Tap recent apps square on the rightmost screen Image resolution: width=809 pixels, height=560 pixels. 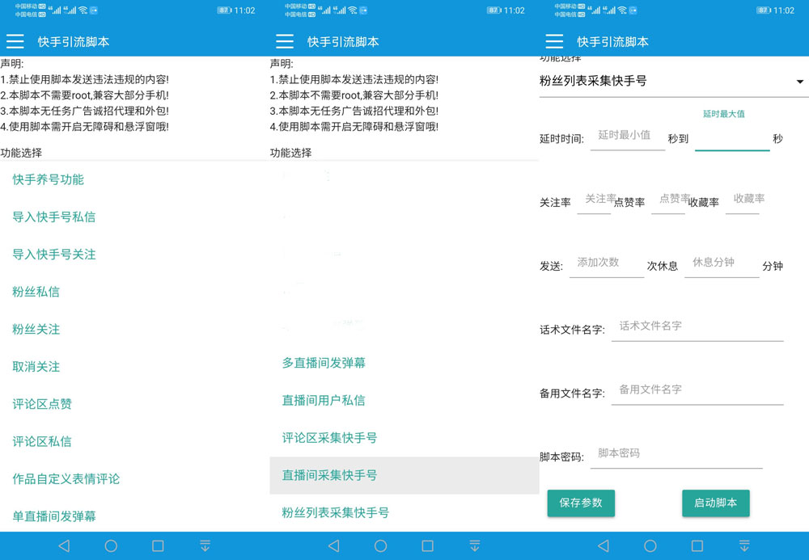[697, 545]
